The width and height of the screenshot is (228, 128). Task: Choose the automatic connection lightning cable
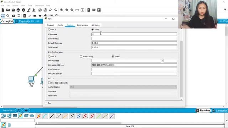[38, 116]
